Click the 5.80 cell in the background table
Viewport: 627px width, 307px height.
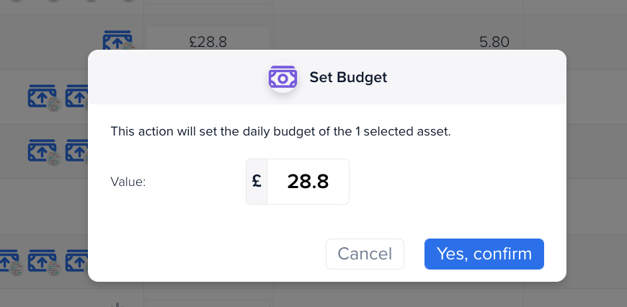click(x=494, y=42)
